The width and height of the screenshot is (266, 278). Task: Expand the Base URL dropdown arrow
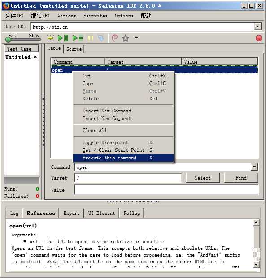tap(257, 27)
